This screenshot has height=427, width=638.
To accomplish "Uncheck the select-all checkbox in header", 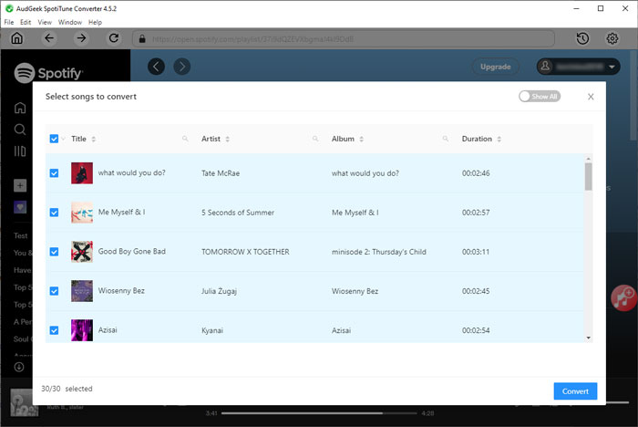I will pyautogui.click(x=54, y=139).
